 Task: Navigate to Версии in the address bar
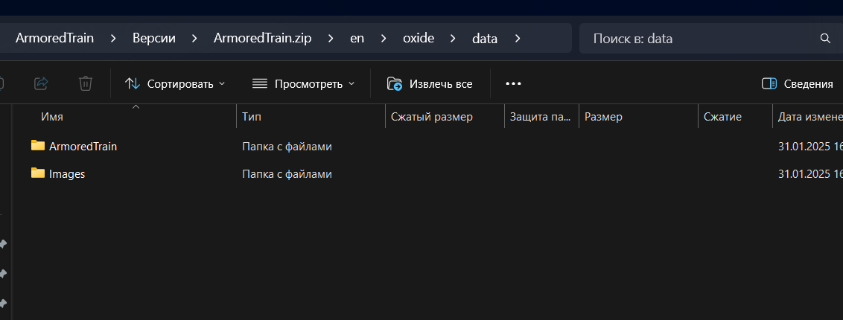(x=154, y=38)
